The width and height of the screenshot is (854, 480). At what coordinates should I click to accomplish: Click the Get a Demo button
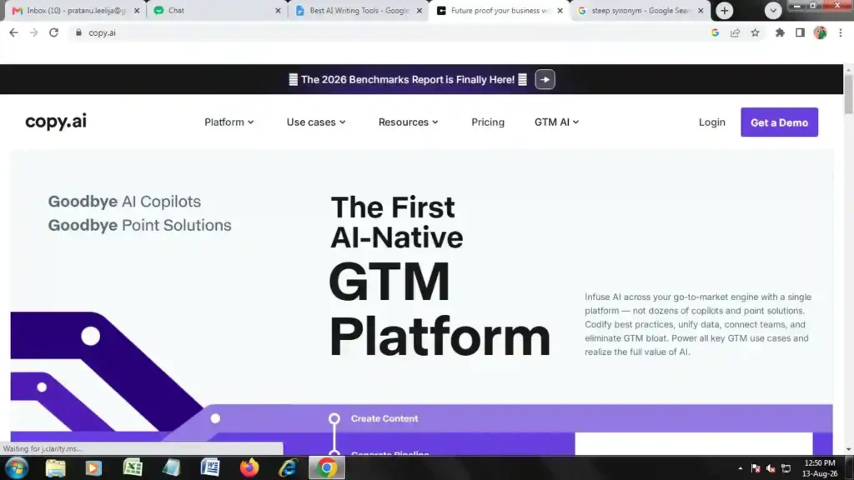pos(779,122)
